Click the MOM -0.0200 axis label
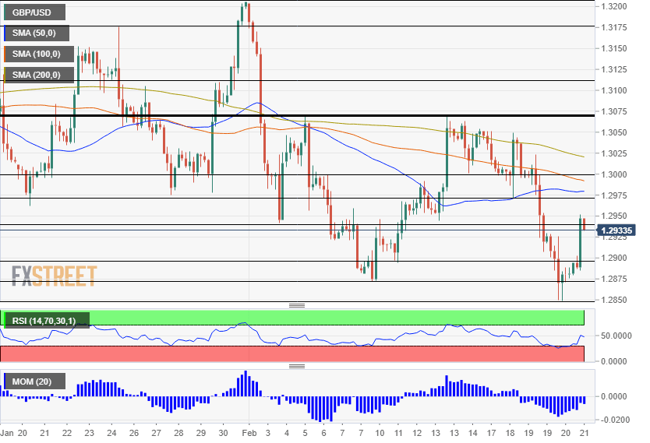 pos(615,420)
